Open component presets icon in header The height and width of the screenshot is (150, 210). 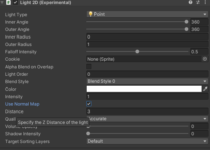(x=198, y=2)
